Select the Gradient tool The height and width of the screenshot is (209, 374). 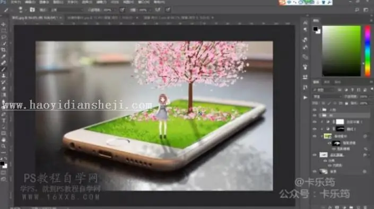pos(4,95)
